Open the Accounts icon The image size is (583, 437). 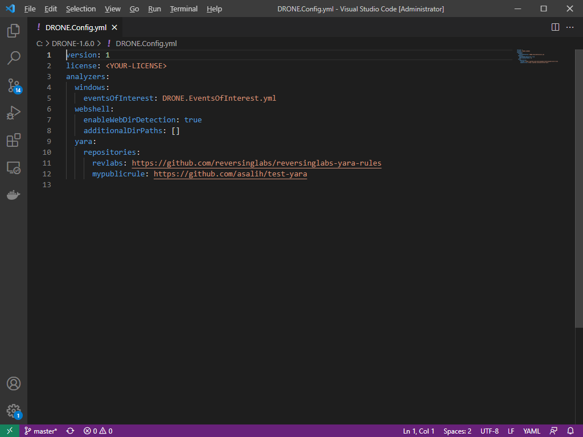[x=14, y=384]
